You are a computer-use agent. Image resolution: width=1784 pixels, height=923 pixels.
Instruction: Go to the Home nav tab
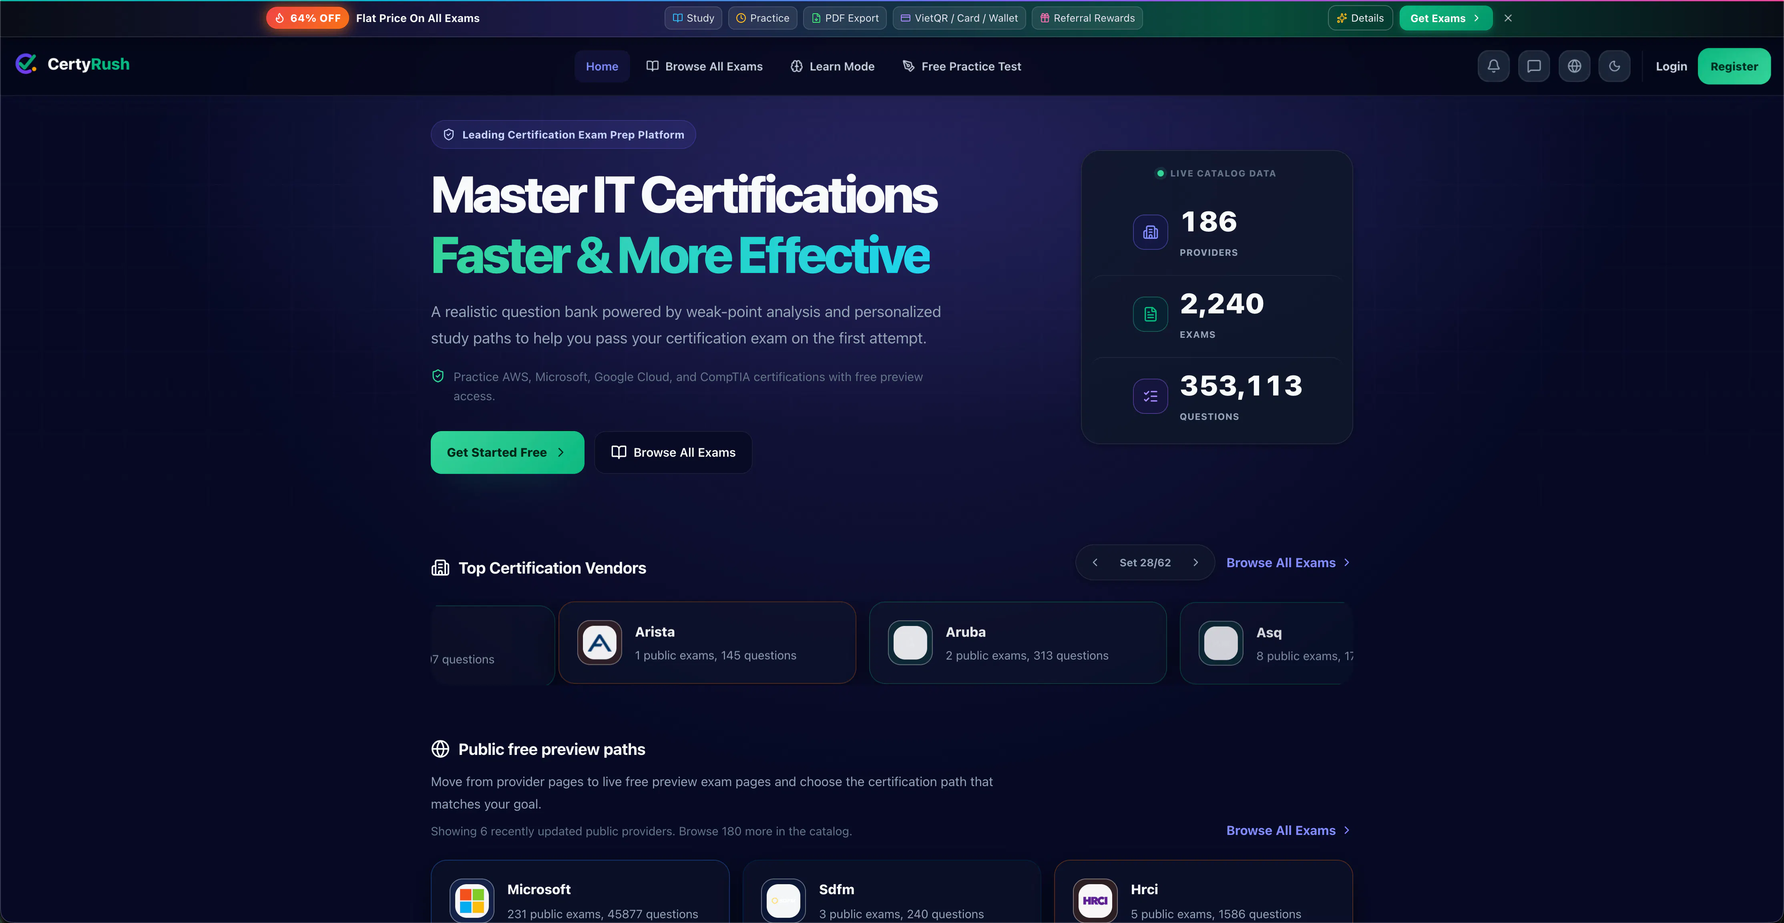point(602,66)
